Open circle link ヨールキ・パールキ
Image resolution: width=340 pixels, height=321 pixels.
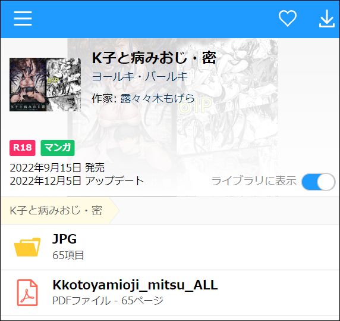pyautogui.click(x=140, y=77)
